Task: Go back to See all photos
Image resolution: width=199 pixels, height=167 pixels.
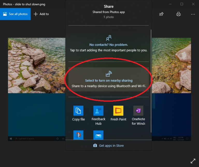Action: (15, 14)
